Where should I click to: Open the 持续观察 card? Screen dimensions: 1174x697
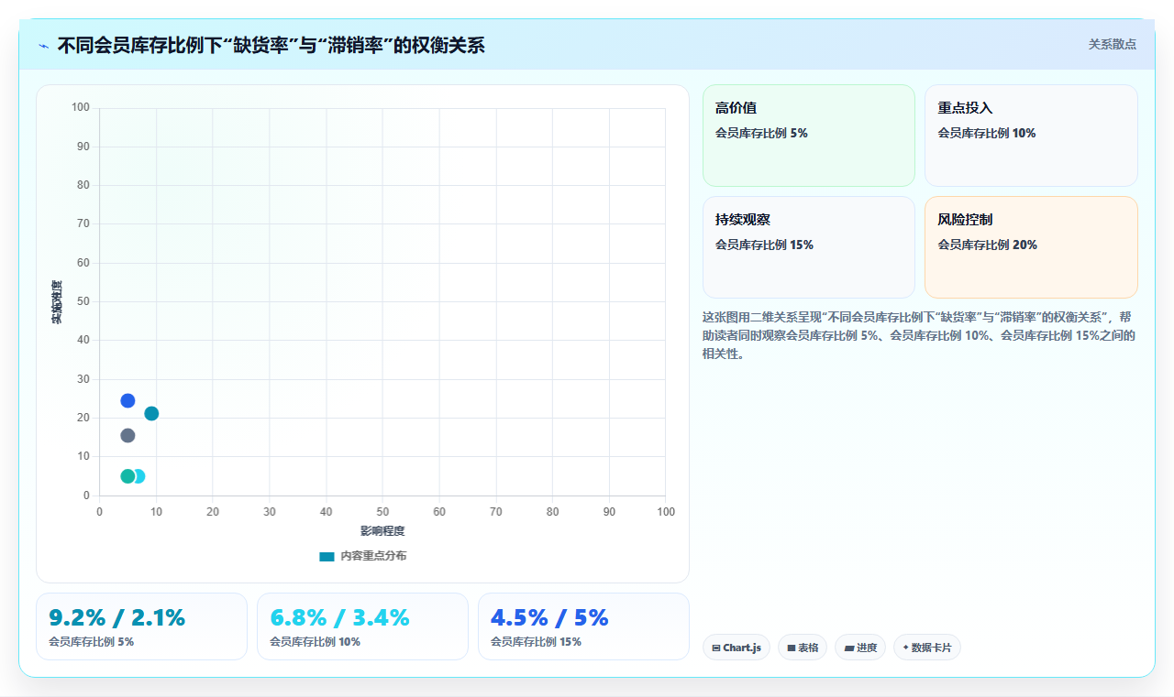pos(809,247)
